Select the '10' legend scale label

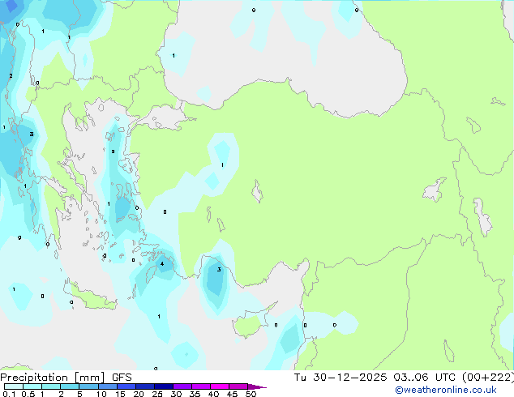101,394
